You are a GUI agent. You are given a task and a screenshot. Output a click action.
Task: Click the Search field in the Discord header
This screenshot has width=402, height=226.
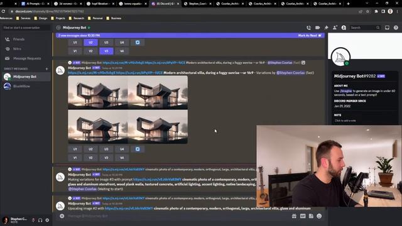click(366, 28)
